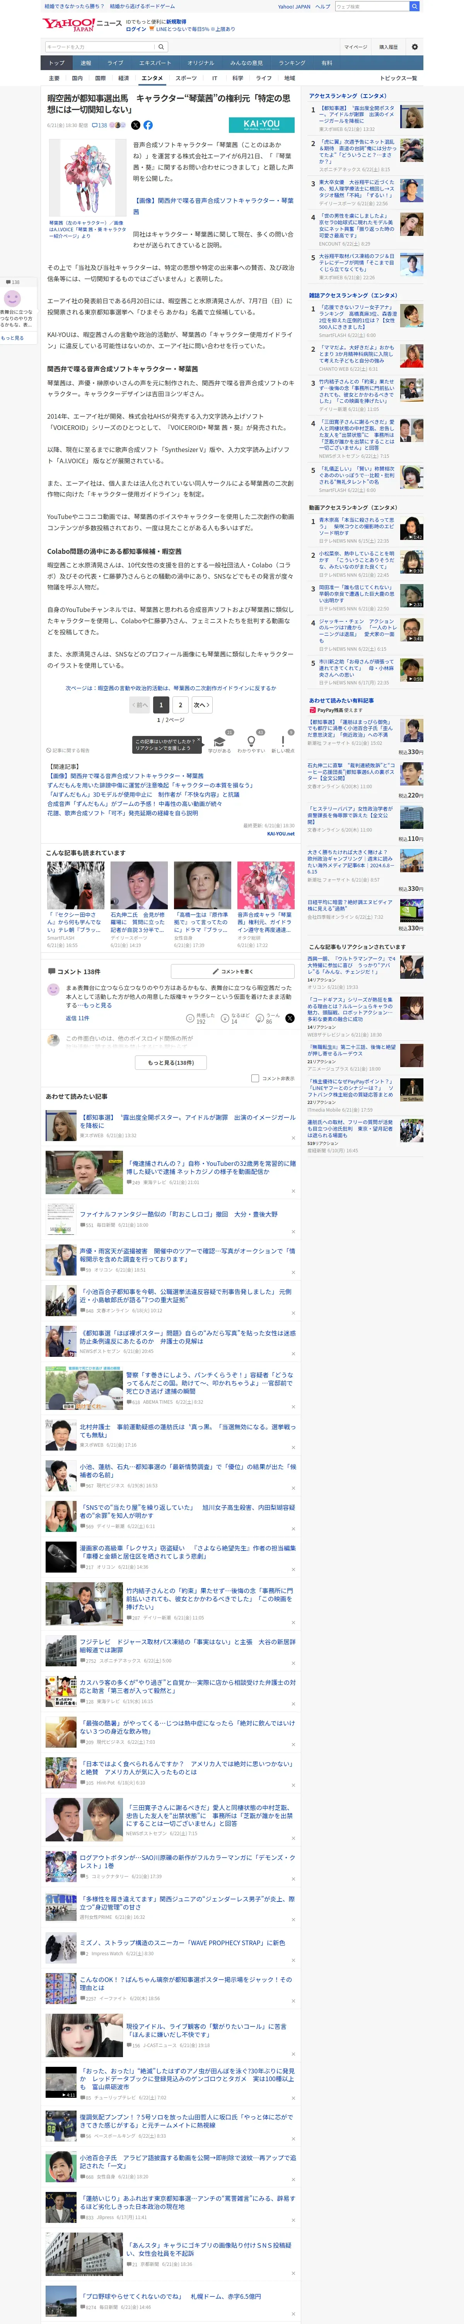Click the 次へ pagination button

(x=201, y=705)
